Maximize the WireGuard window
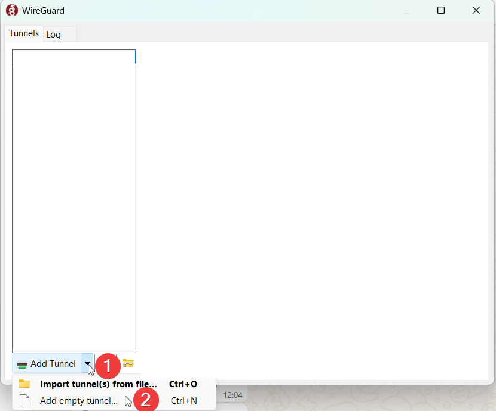Screen dimensions: 496x411 (x=441, y=10)
